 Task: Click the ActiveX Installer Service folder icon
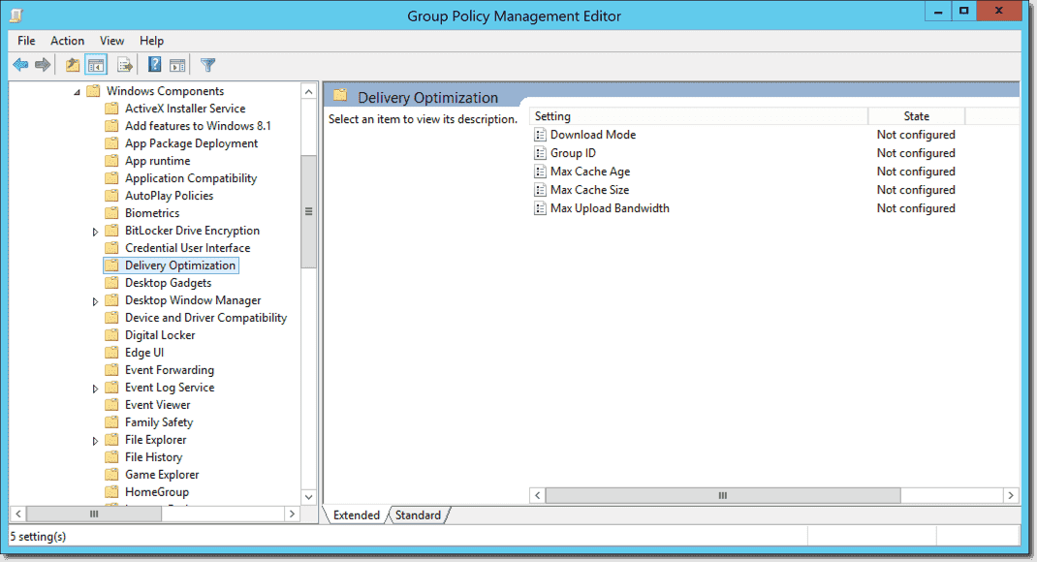[x=111, y=109]
